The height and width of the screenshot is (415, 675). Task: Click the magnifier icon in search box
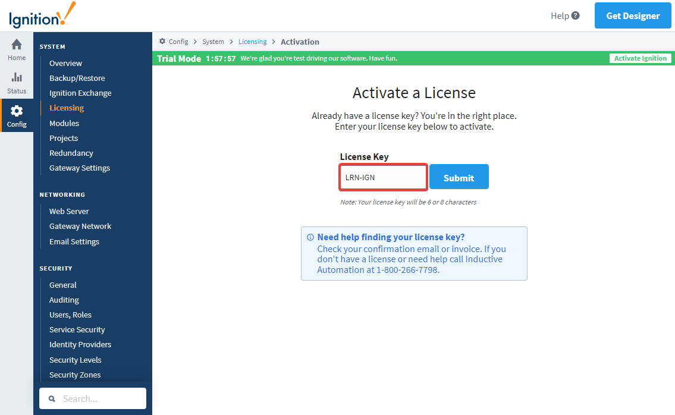pos(52,398)
